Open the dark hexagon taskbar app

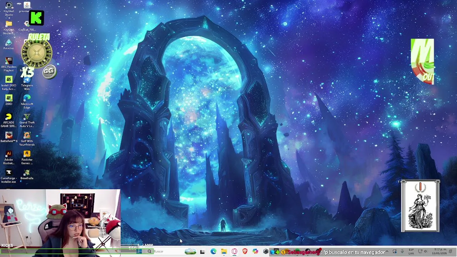[266, 252]
